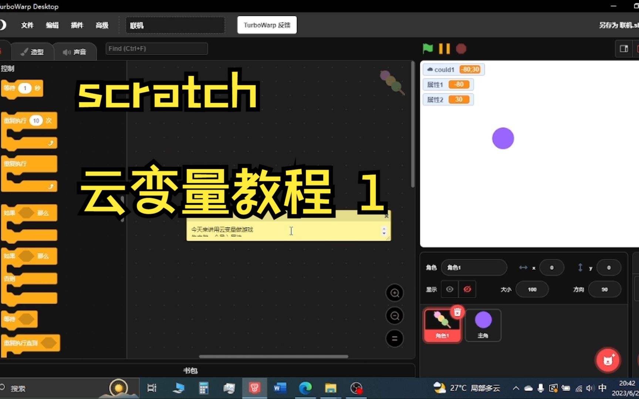
Task: Delete 角色1 using its trash icon
Action: [457, 313]
